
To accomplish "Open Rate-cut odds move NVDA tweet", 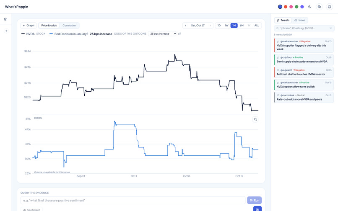I will [x=304, y=97].
